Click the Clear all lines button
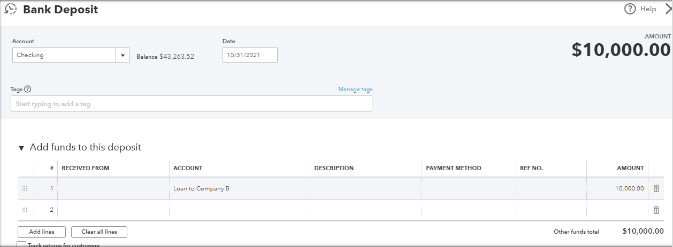Screen dimensions: 673x247 tap(99, 232)
